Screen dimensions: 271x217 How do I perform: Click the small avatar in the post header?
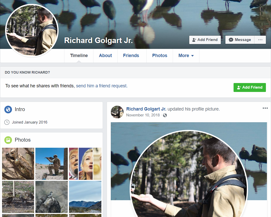(x=117, y=112)
